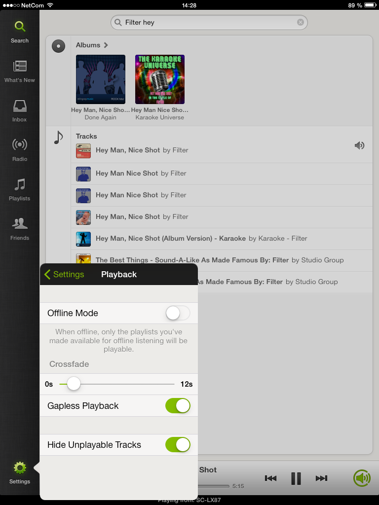Open Friends in sidebar
This screenshot has height=505, width=379.
pos(20,229)
